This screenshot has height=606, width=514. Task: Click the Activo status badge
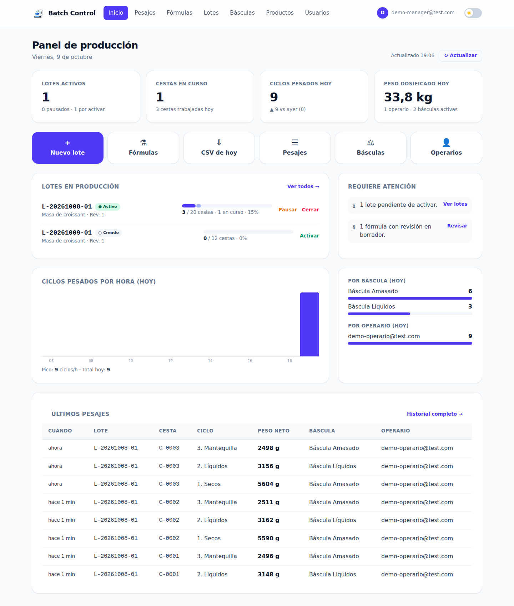pos(107,207)
